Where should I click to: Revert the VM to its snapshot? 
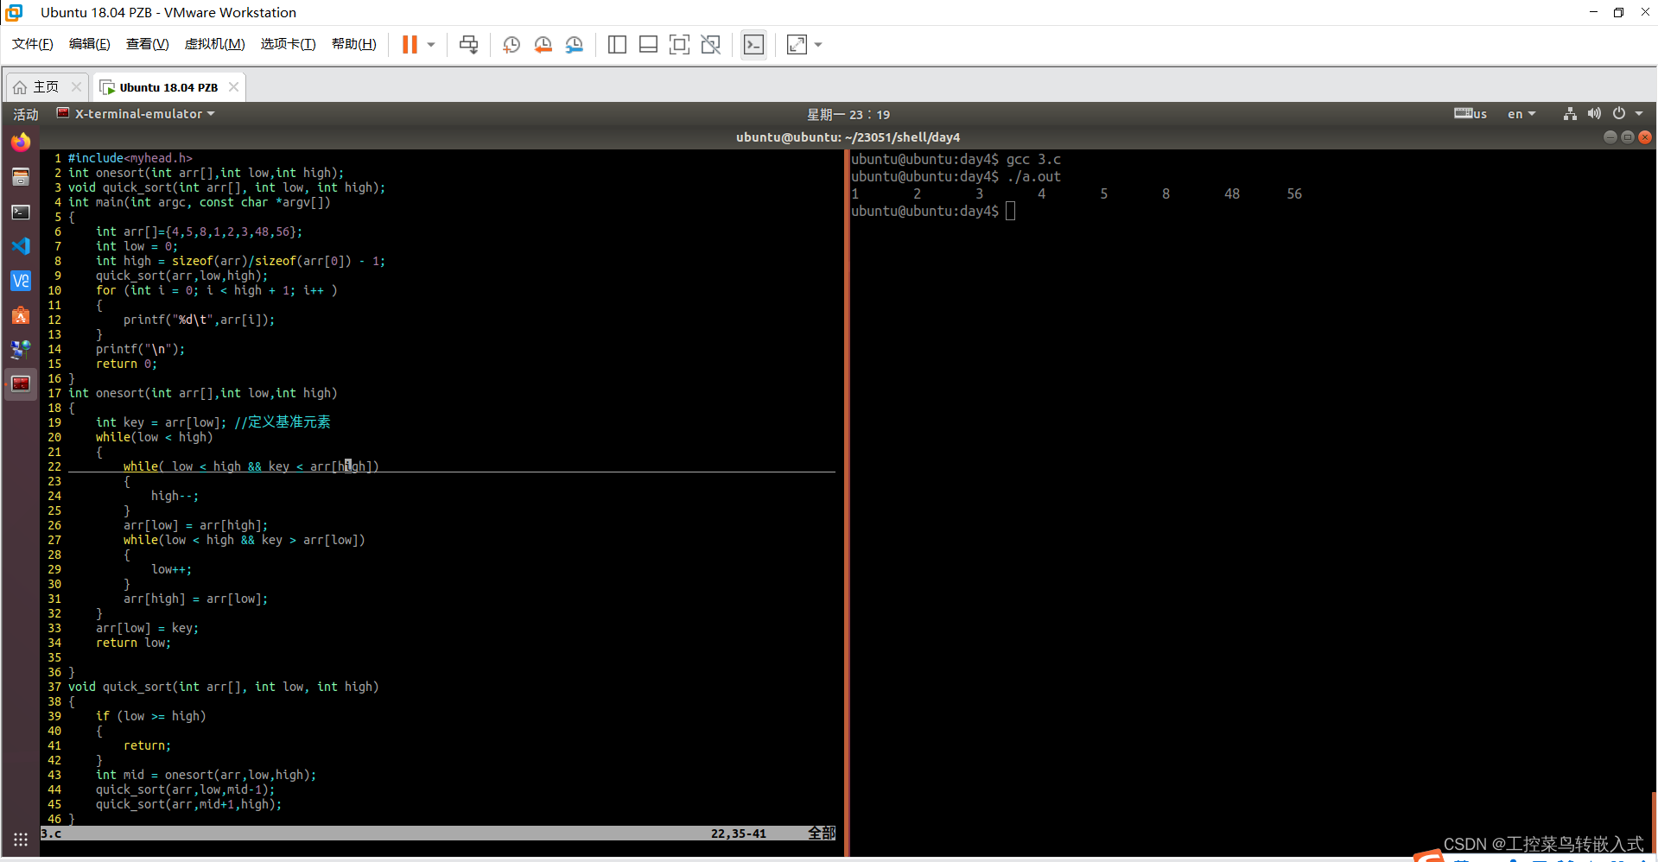[x=543, y=44]
